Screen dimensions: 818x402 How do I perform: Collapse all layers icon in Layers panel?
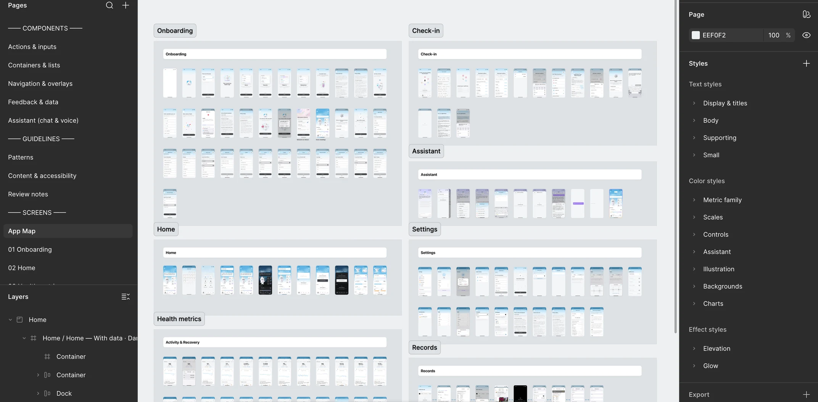[126, 296]
